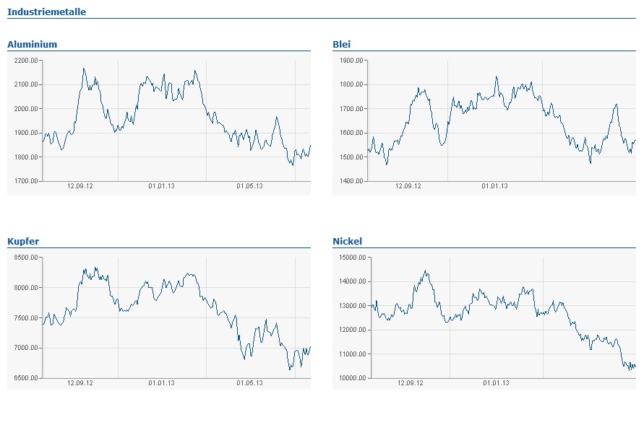Click the Industriemetalle section heading
Viewport: 644px width, 443px height.
pyautogui.click(x=46, y=12)
